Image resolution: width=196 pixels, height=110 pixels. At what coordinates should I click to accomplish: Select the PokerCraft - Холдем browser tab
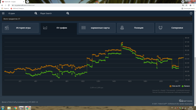click(x=13, y=2)
